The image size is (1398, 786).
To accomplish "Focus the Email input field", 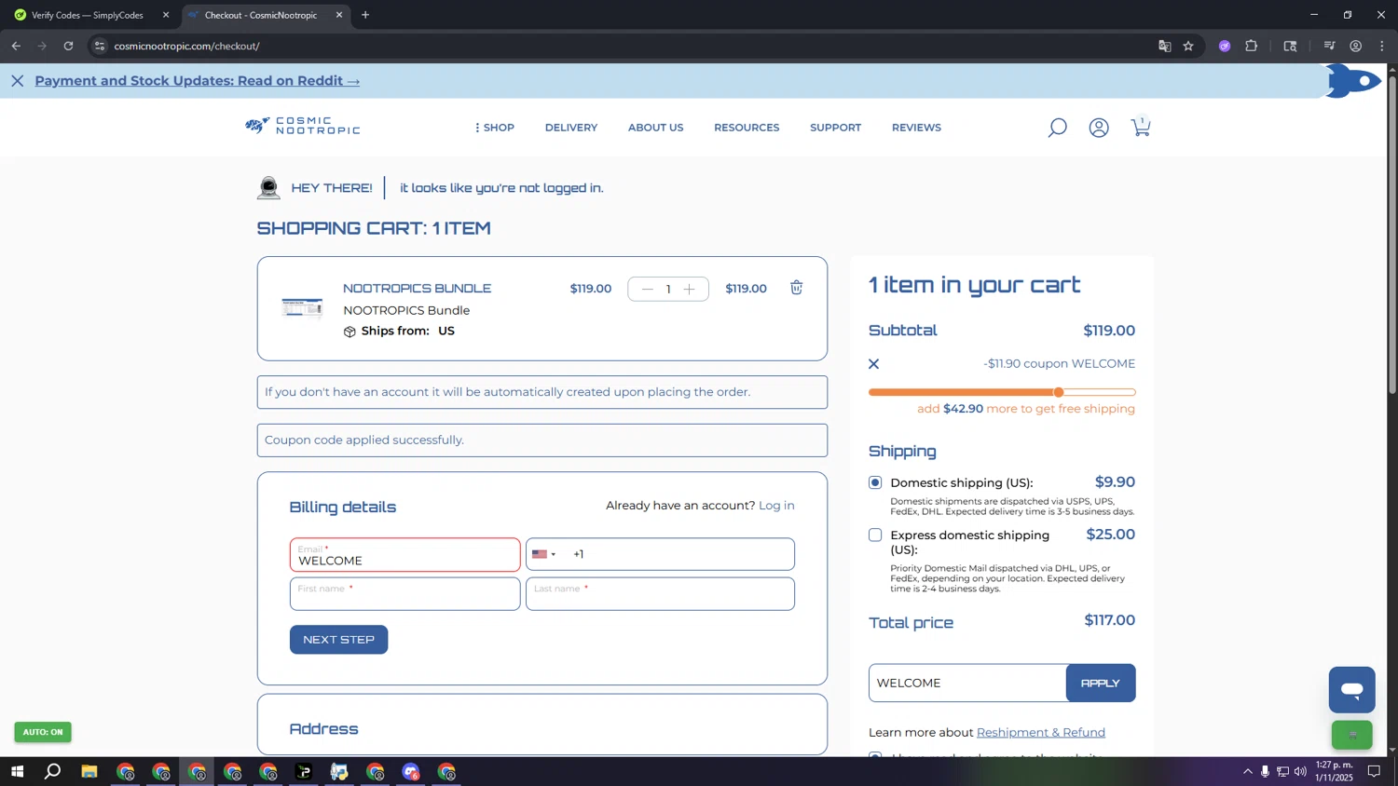I will click(x=404, y=555).
